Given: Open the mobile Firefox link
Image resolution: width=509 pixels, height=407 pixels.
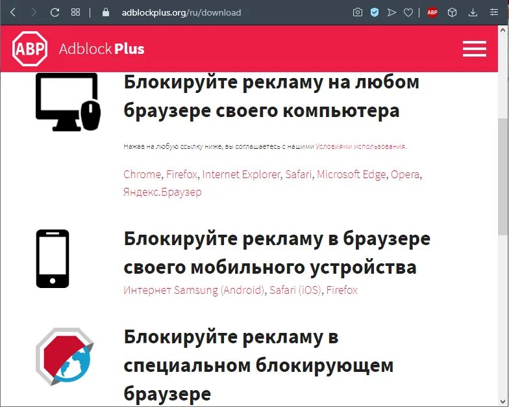Looking at the screenshot, I should pyautogui.click(x=341, y=290).
